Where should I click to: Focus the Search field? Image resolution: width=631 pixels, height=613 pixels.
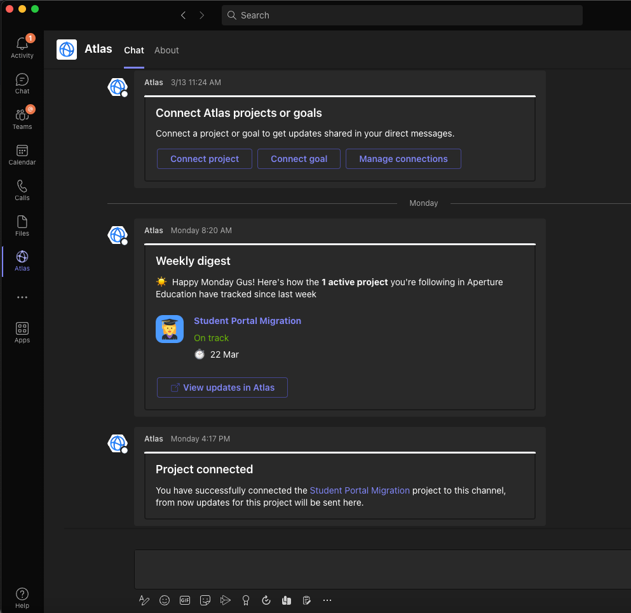402,15
